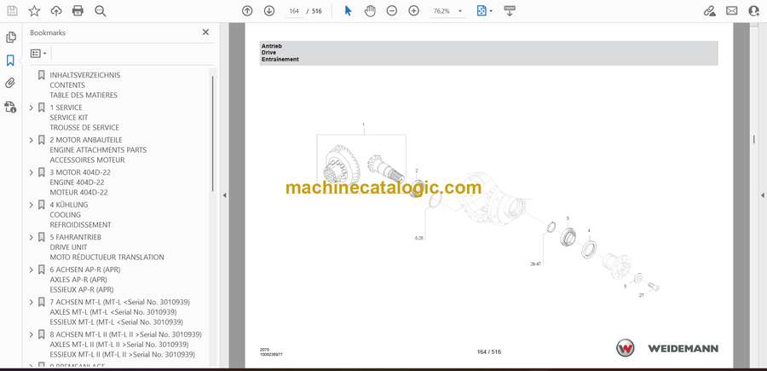Open the INHALTSVERZEICHNIS bookmark

[84, 75]
